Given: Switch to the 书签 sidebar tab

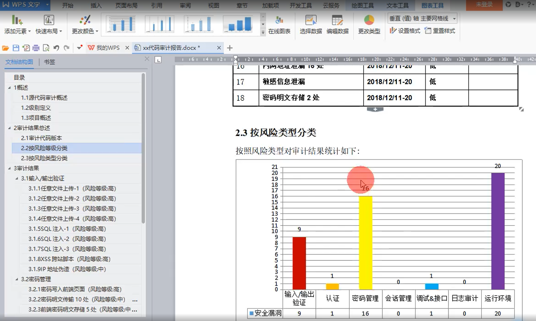Looking at the screenshot, I should (x=49, y=62).
